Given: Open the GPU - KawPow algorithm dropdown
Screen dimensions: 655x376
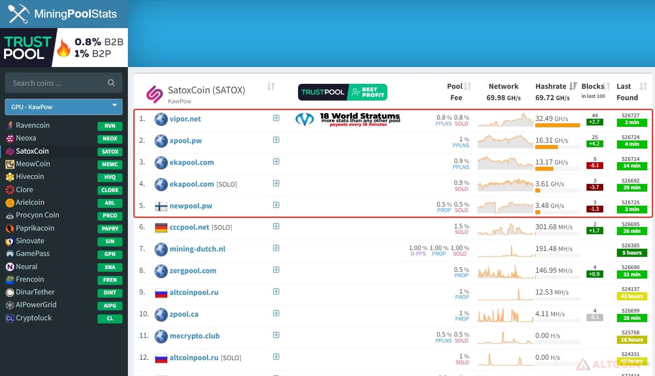Looking at the screenshot, I should [x=64, y=107].
